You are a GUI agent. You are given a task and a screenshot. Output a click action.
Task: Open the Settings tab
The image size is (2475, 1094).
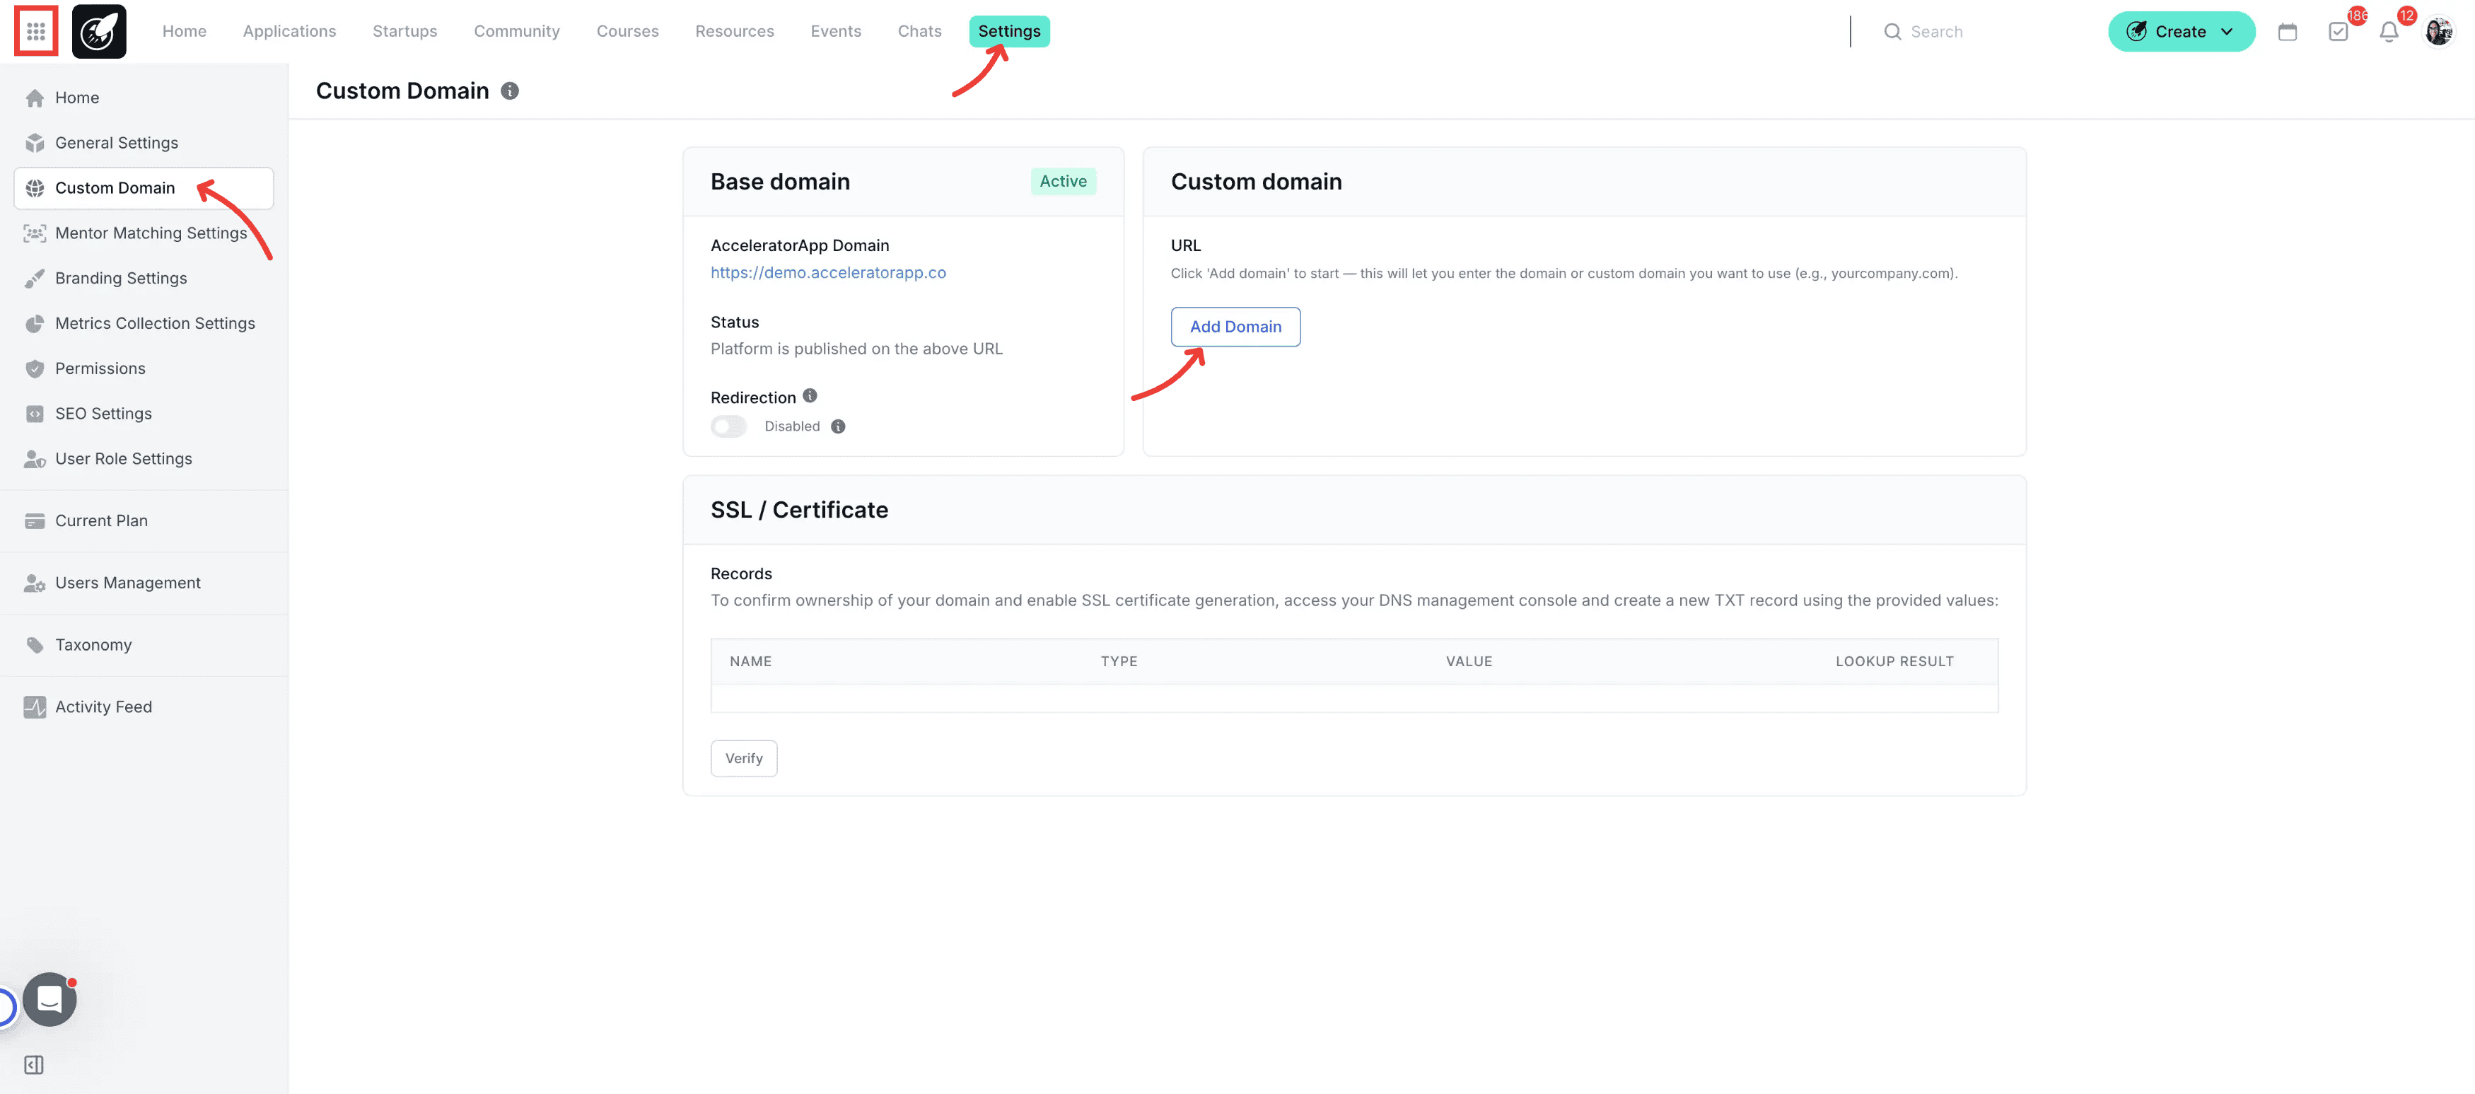coord(1009,32)
